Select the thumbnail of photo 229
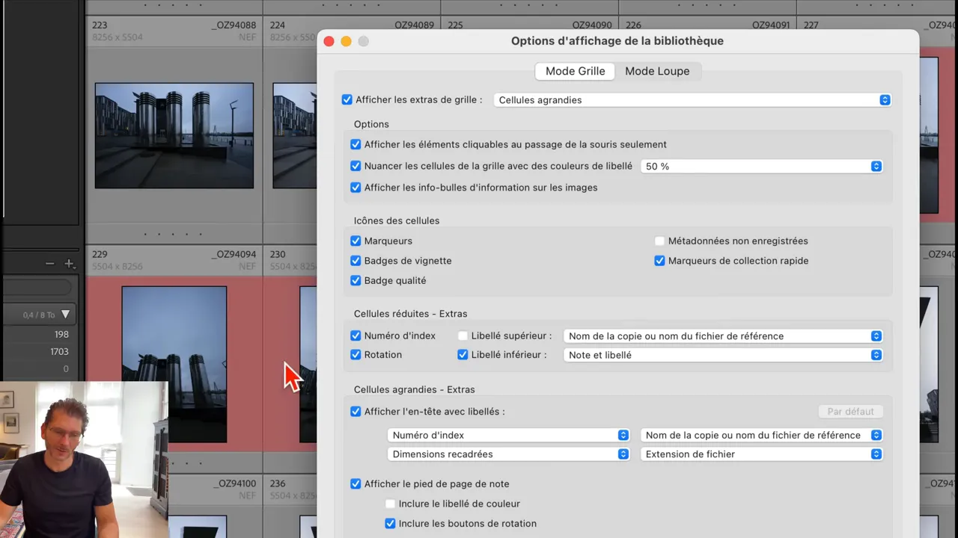 [x=174, y=364]
